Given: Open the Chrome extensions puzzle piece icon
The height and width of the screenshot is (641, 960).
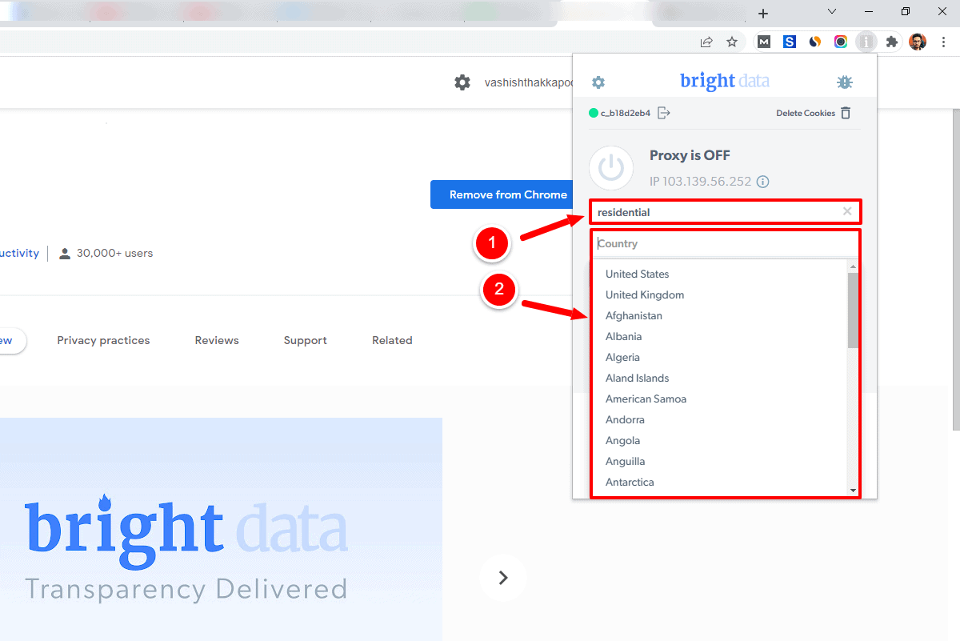Looking at the screenshot, I should coord(892,42).
